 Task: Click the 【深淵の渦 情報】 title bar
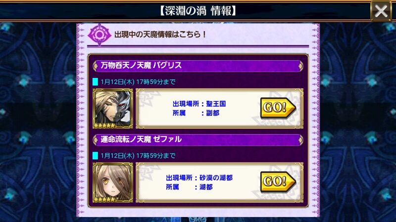point(198,11)
